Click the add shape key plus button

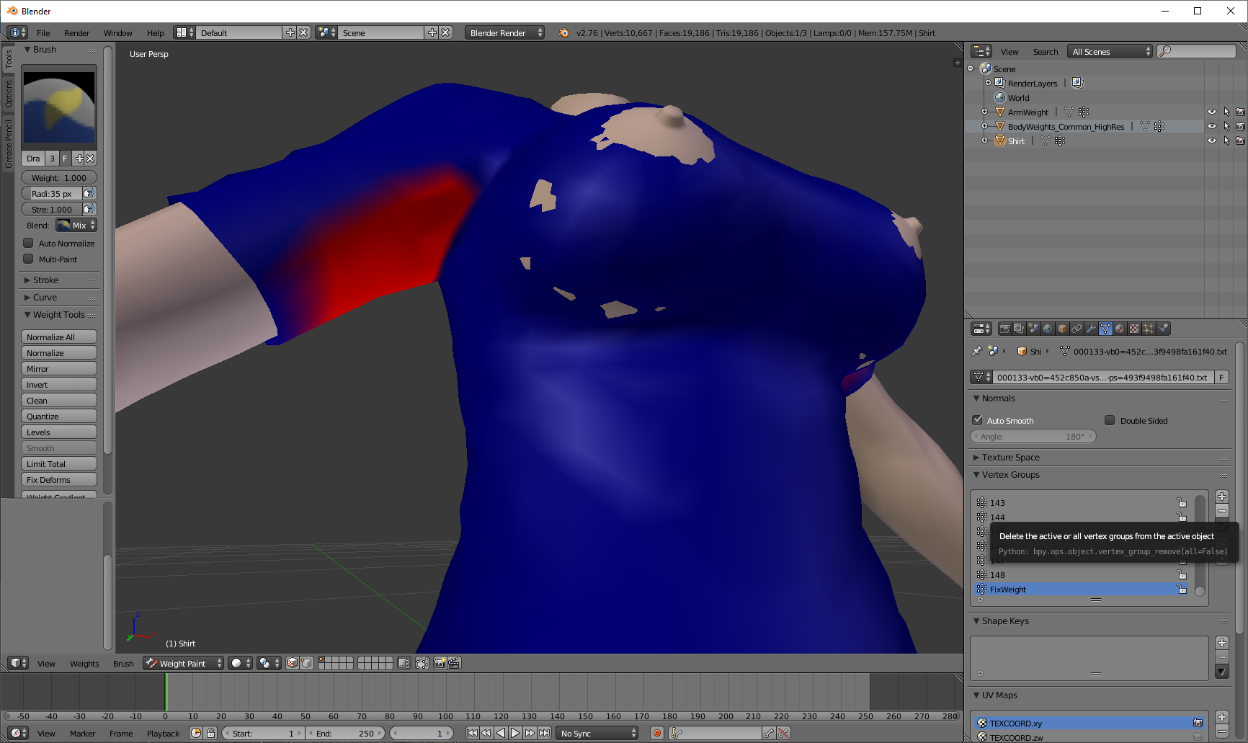click(1222, 643)
